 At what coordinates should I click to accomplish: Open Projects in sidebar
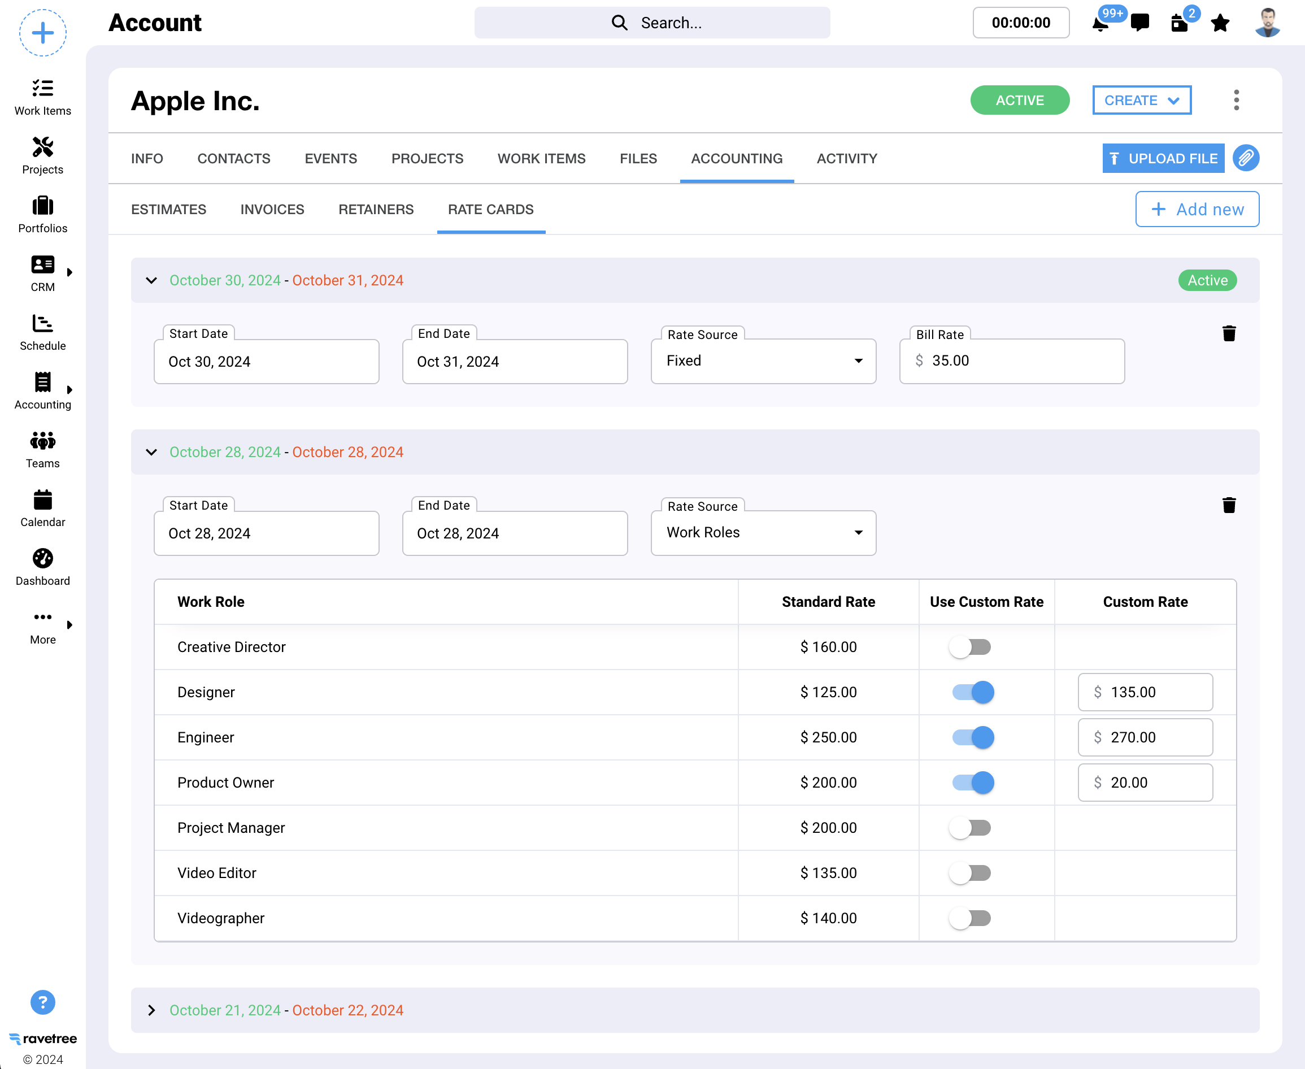click(42, 156)
